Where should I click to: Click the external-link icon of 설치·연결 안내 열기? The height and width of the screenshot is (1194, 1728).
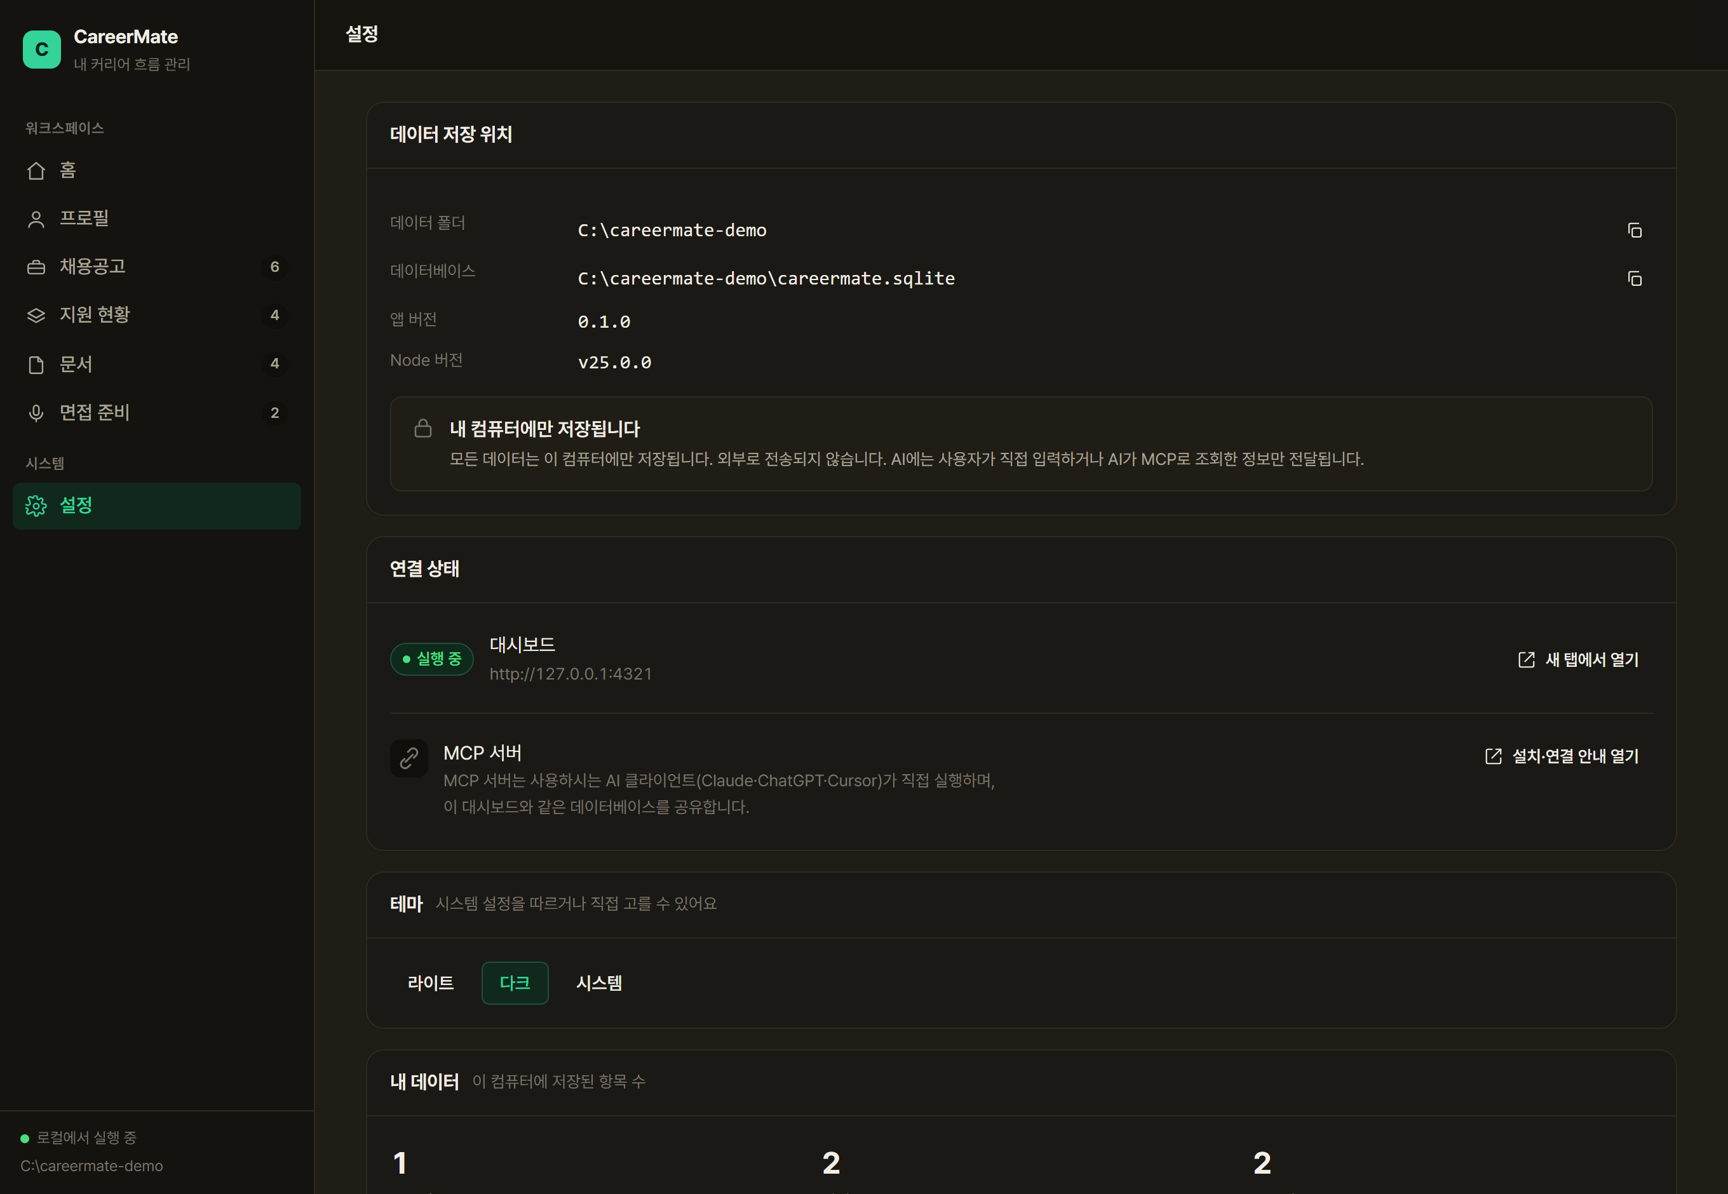1493,756
